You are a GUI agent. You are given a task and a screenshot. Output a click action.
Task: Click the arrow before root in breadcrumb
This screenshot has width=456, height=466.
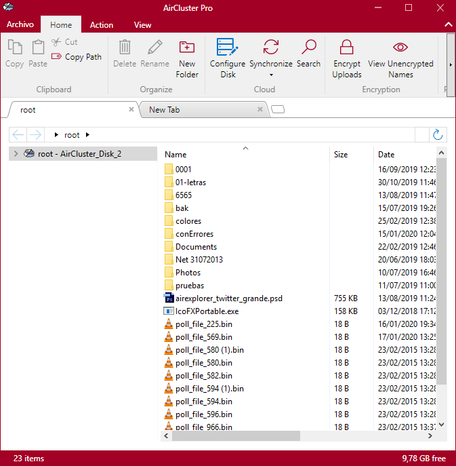click(56, 134)
